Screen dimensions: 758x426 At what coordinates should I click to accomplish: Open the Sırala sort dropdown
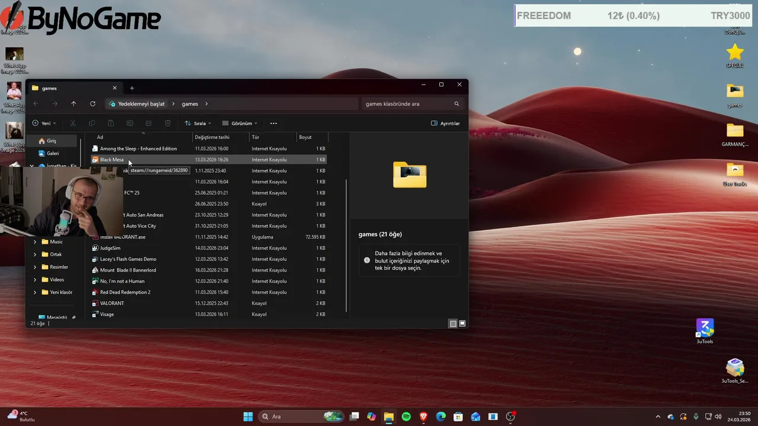198,123
